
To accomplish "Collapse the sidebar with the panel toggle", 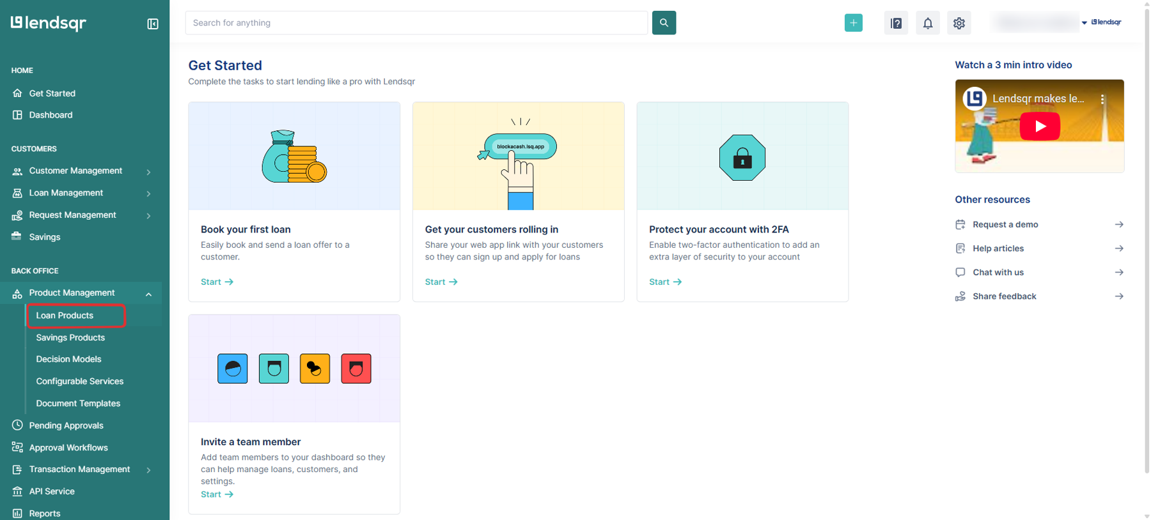I will click(x=153, y=24).
